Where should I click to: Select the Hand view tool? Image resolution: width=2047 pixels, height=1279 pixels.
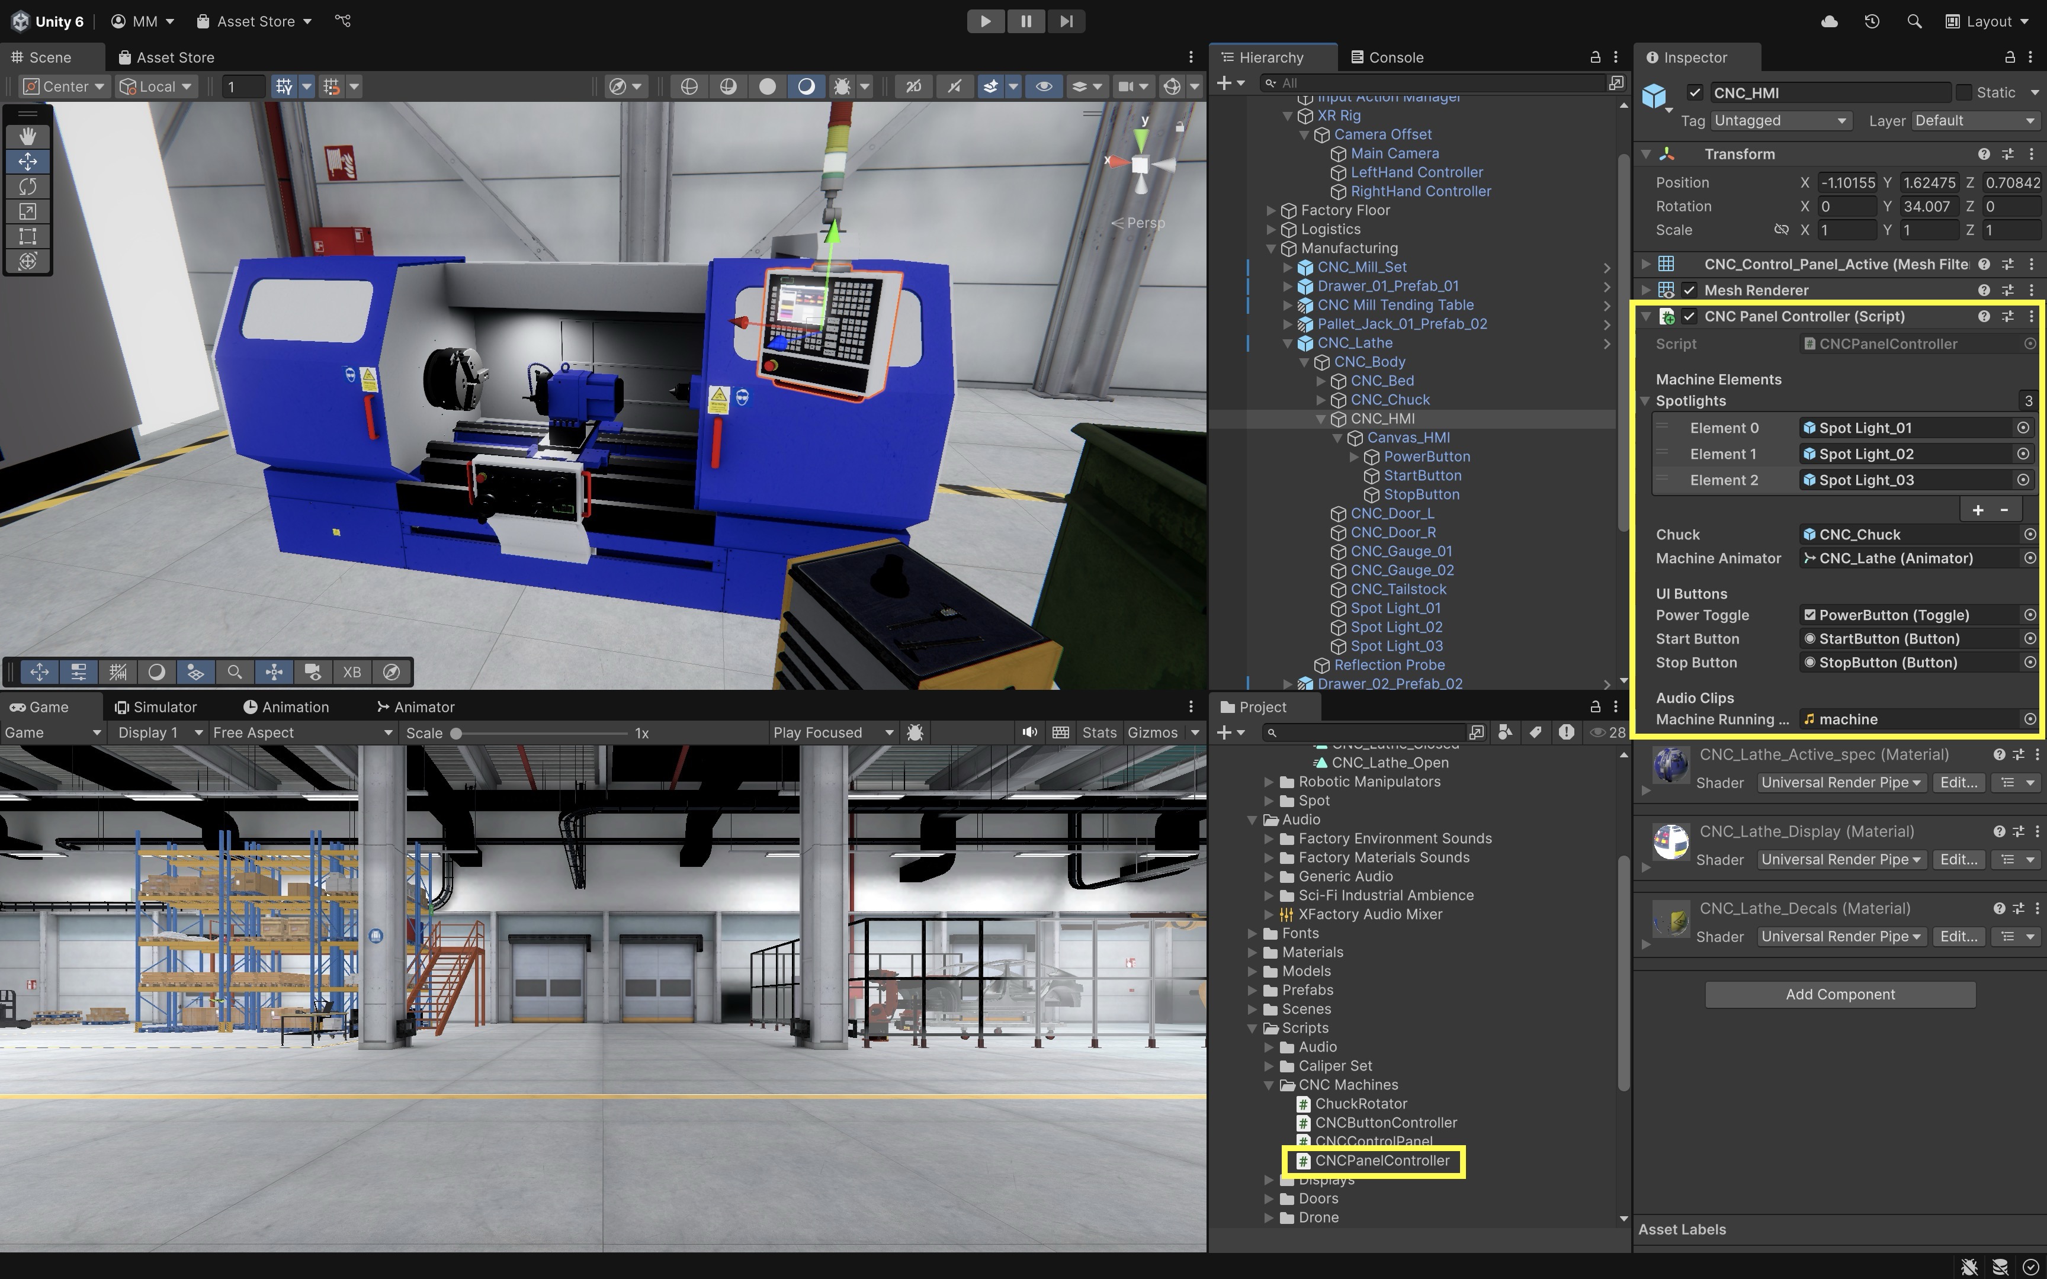(x=27, y=136)
